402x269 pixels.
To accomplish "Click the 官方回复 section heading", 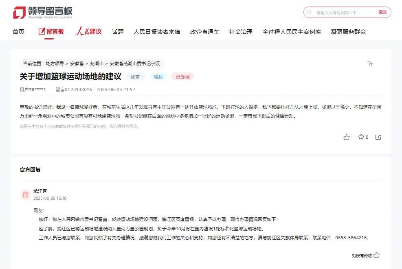I will tap(30, 170).
